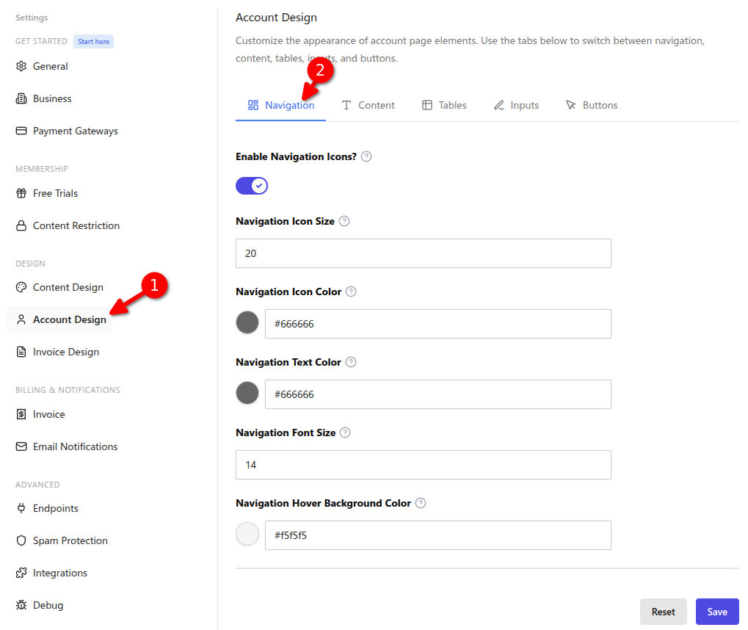Click the Account Design person icon
Screen dimensions: 748x630
point(21,320)
